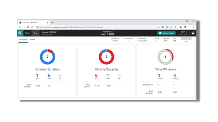Click the Leftover Items pill button
The image size is (218, 122).
[186, 38]
